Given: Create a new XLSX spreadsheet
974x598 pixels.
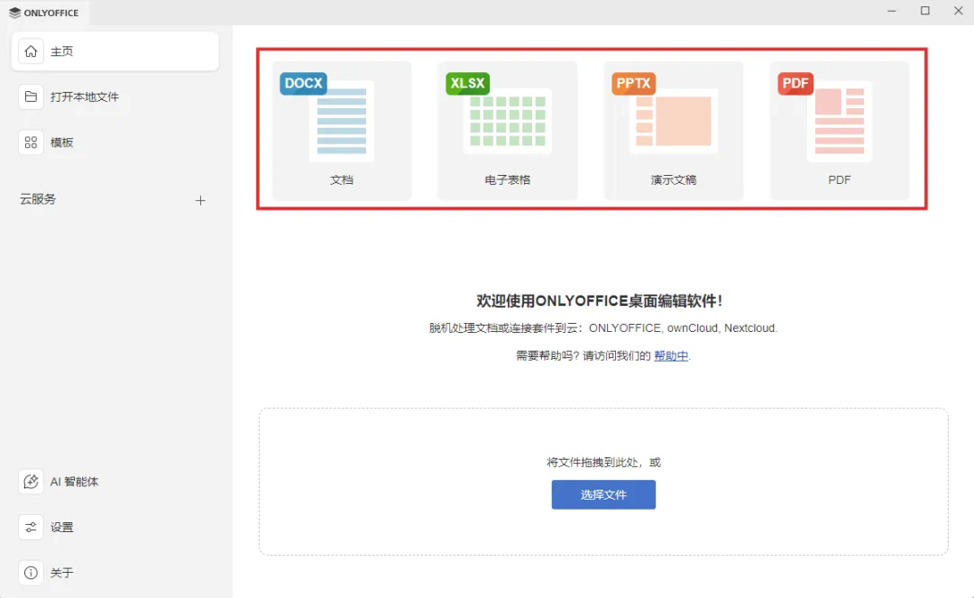Looking at the screenshot, I should [x=508, y=131].
